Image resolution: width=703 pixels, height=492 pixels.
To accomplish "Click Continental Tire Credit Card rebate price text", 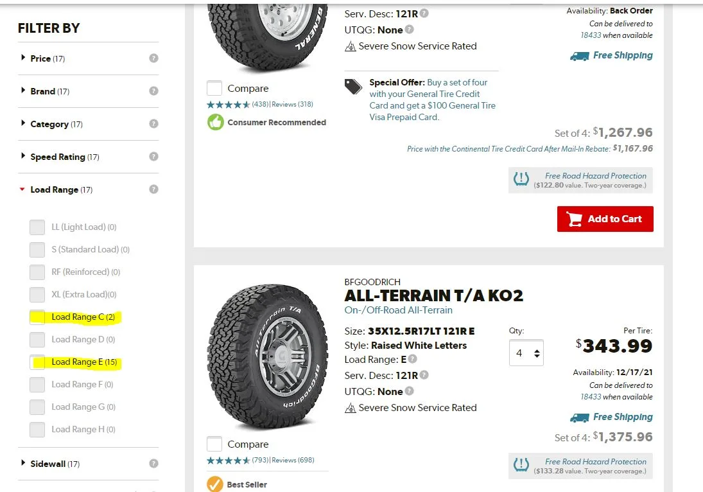I will coord(530,148).
